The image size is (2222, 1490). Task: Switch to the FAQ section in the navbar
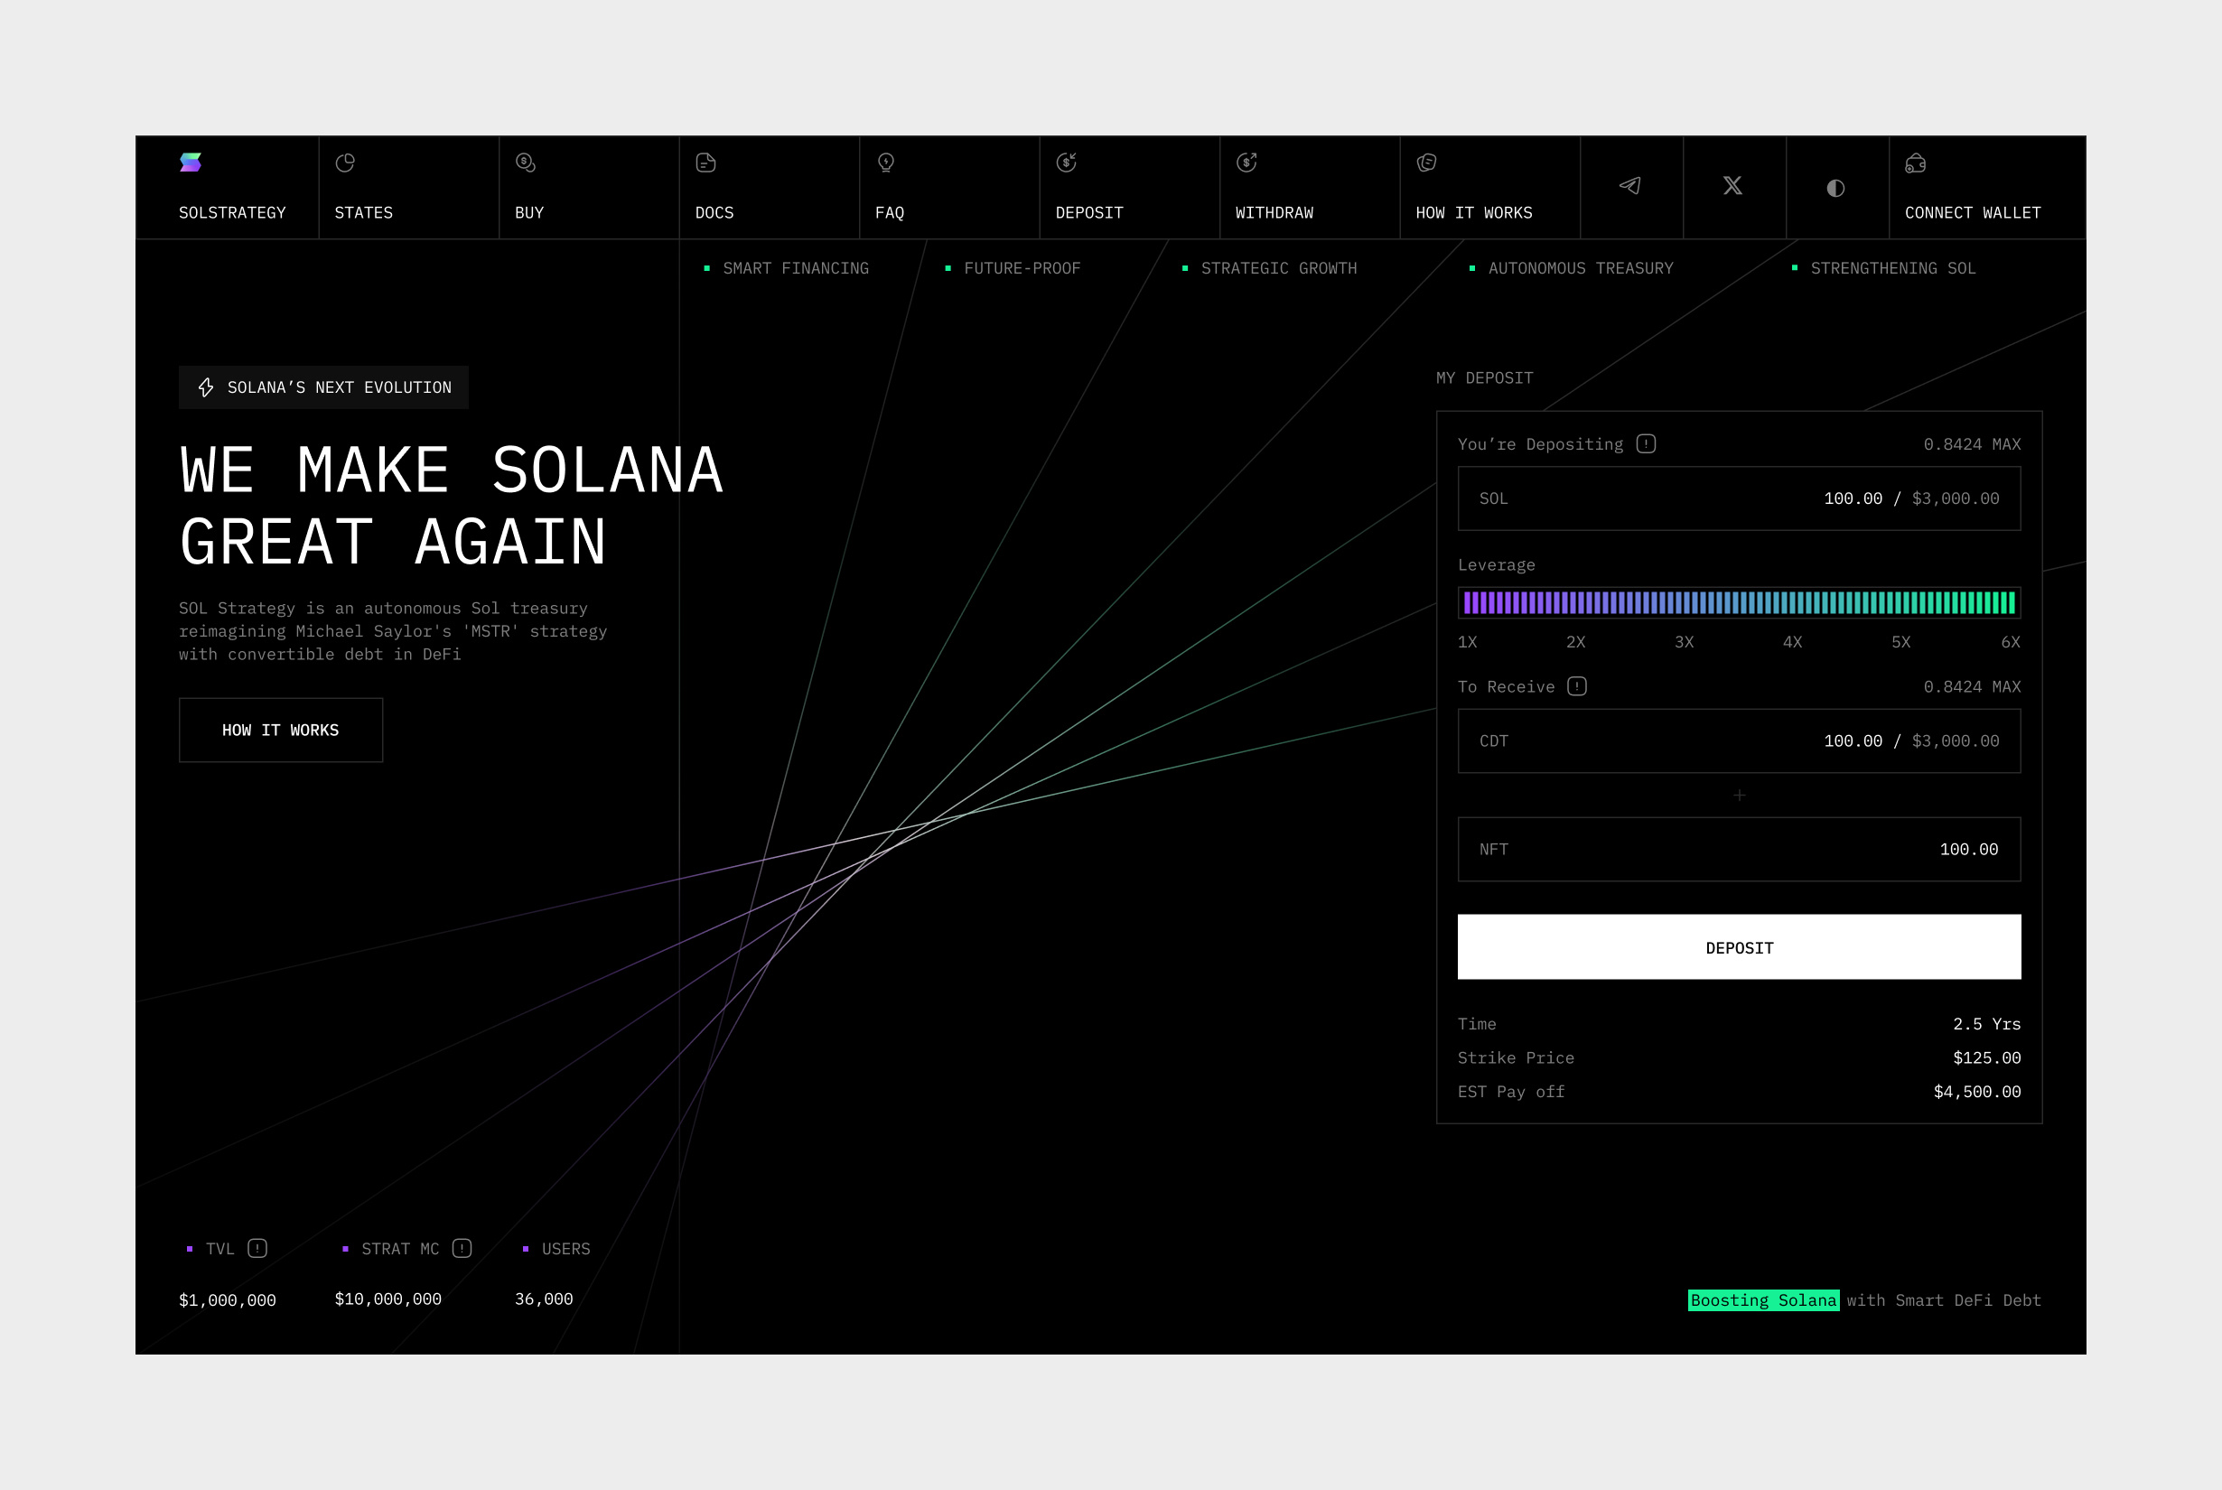pyautogui.click(x=891, y=213)
